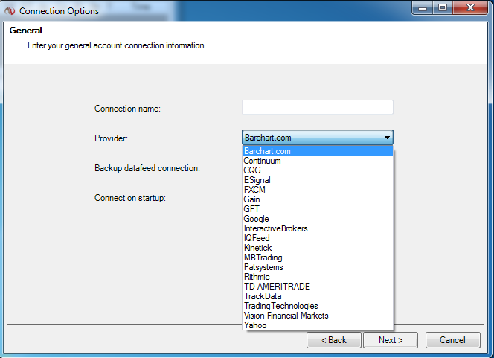Select FXCM as the provider
This screenshot has width=494, height=358.
(254, 190)
